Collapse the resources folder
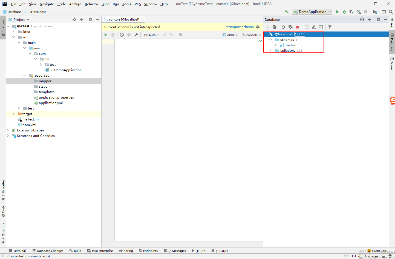 click(x=25, y=76)
